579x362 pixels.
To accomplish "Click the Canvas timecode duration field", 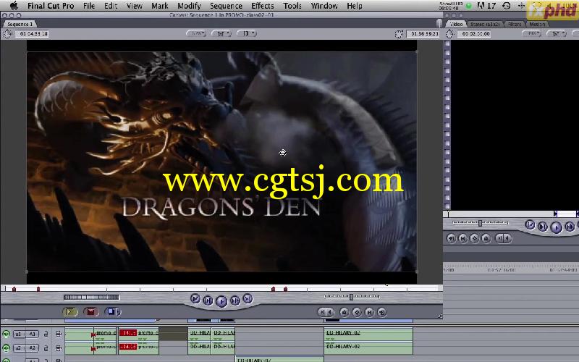I will tap(32, 33).
